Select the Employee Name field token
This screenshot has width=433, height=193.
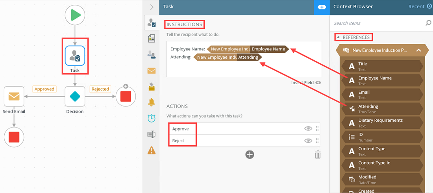click(248, 49)
